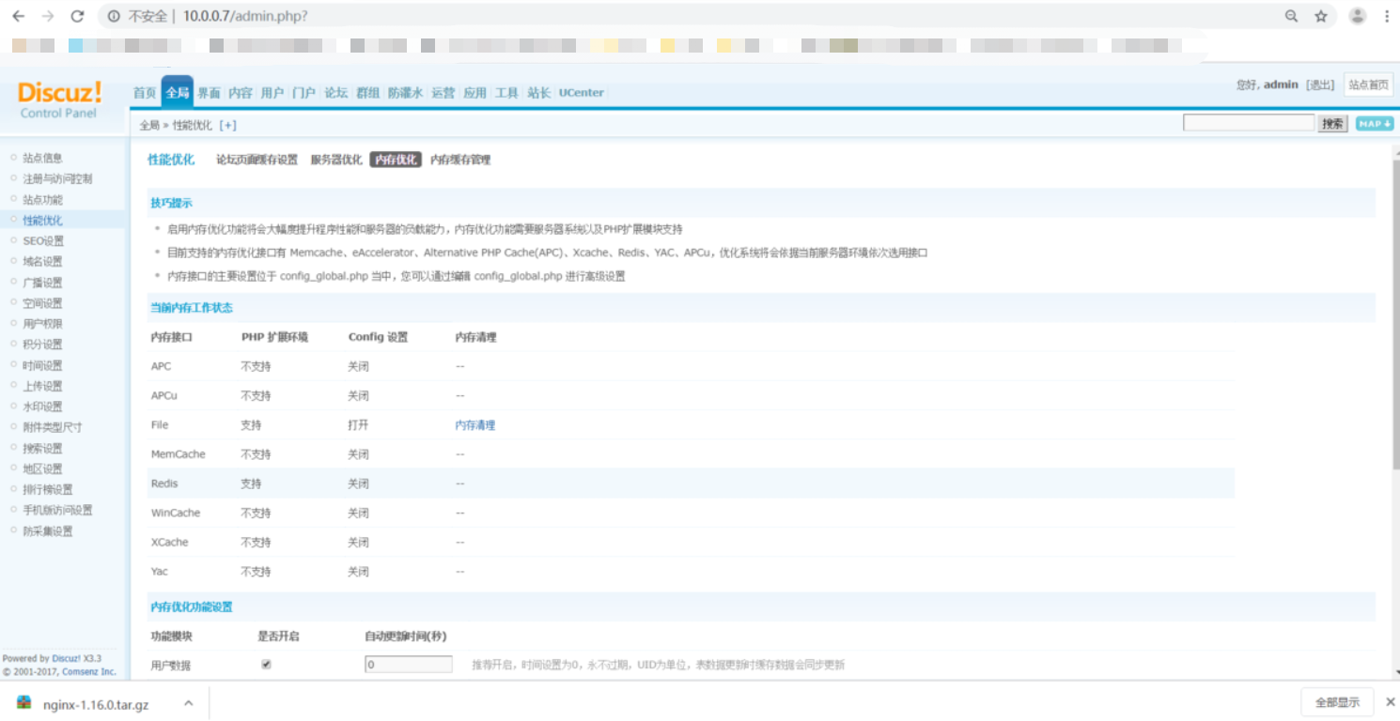
Task: Open the 用户 top menu
Action: [x=272, y=93]
